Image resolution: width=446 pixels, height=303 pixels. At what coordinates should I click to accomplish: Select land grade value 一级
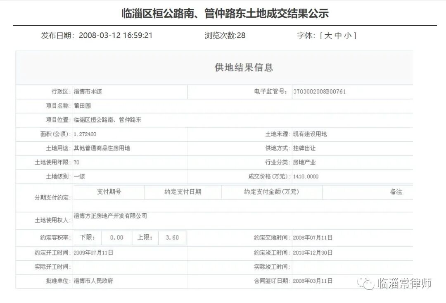[x=79, y=177]
